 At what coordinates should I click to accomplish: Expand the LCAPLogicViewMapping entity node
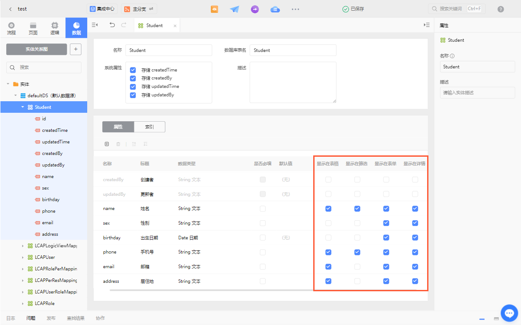pos(23,246)
